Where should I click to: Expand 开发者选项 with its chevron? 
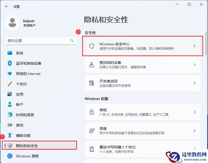click(x=194, y=83)
